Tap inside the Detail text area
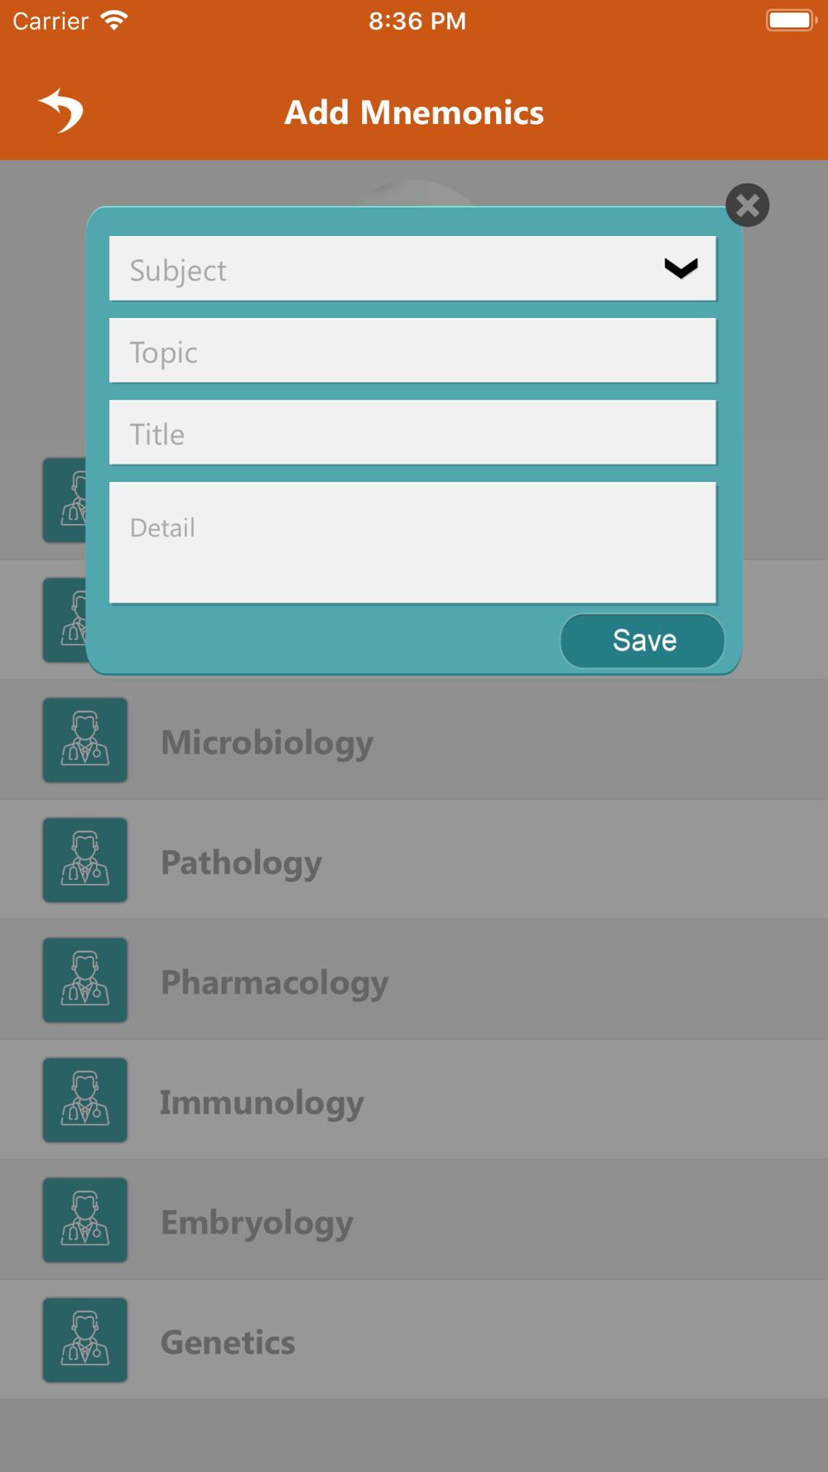 [x=412, y=543]
